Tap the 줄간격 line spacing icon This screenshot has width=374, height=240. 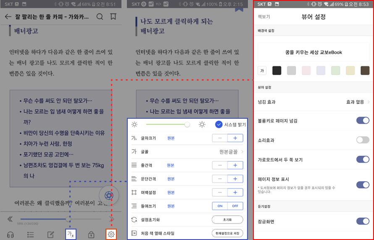(x=134, y=165)
